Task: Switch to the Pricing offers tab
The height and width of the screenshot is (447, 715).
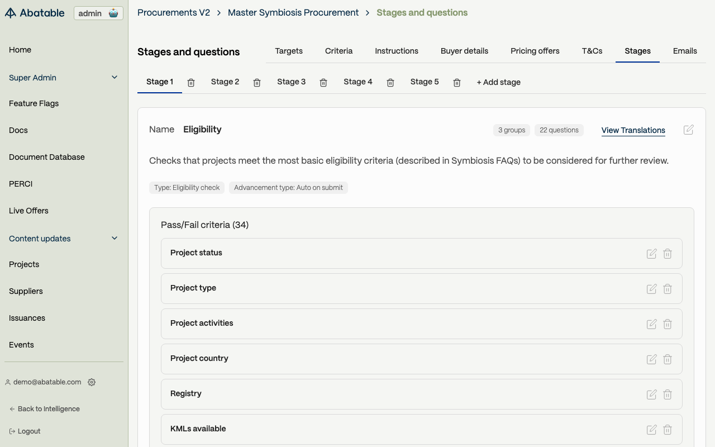Action: [x=535, y=51]
